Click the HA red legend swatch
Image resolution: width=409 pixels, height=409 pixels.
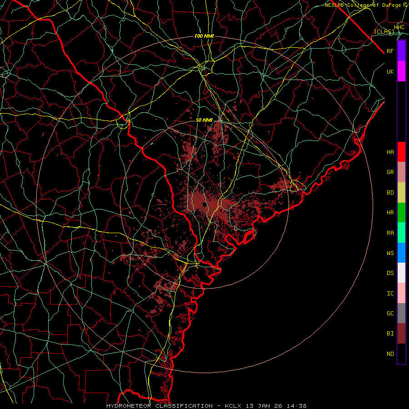pos(401,152)
